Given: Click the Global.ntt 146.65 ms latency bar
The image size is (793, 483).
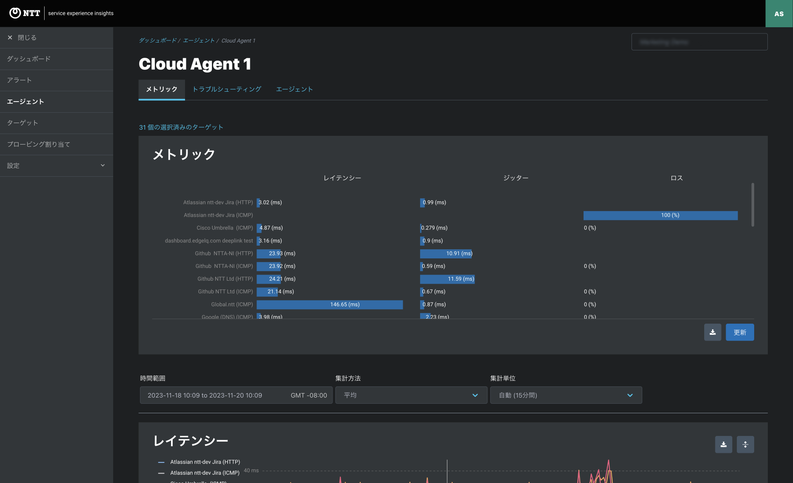Looking at the screenshot, I should click(x=330, y=305).
